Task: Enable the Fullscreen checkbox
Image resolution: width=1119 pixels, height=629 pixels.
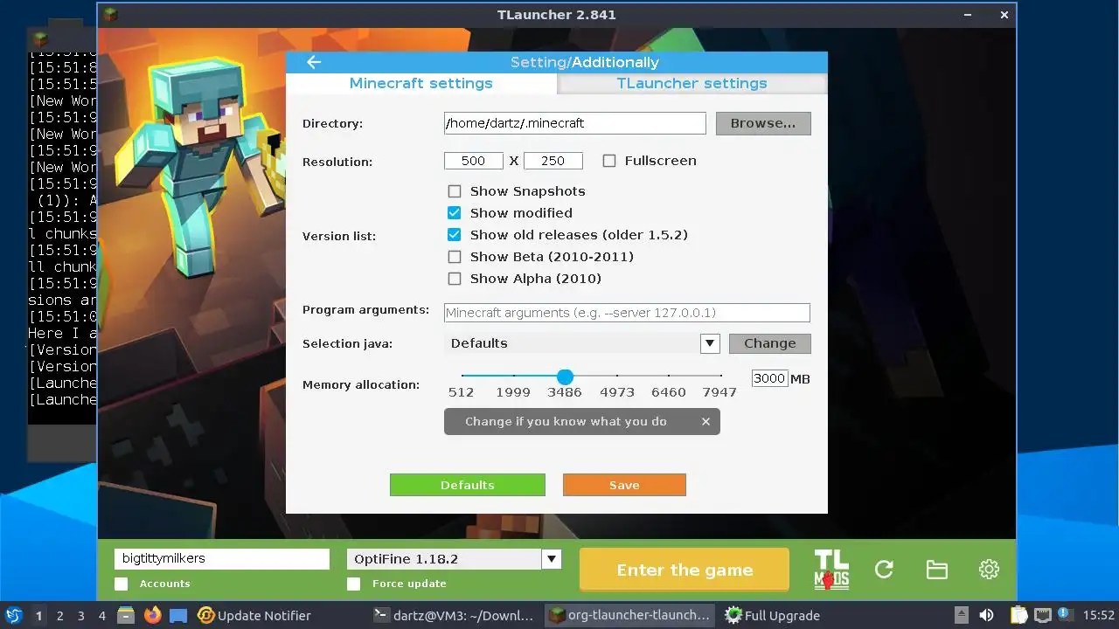Action: tap(609, 161)
